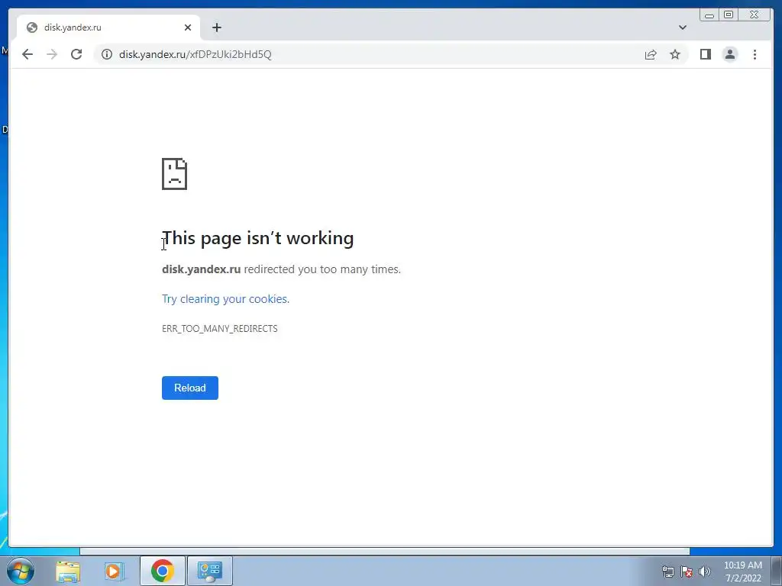
Task: Open the control panel taskbar icon
Action: tap(210, 571)
